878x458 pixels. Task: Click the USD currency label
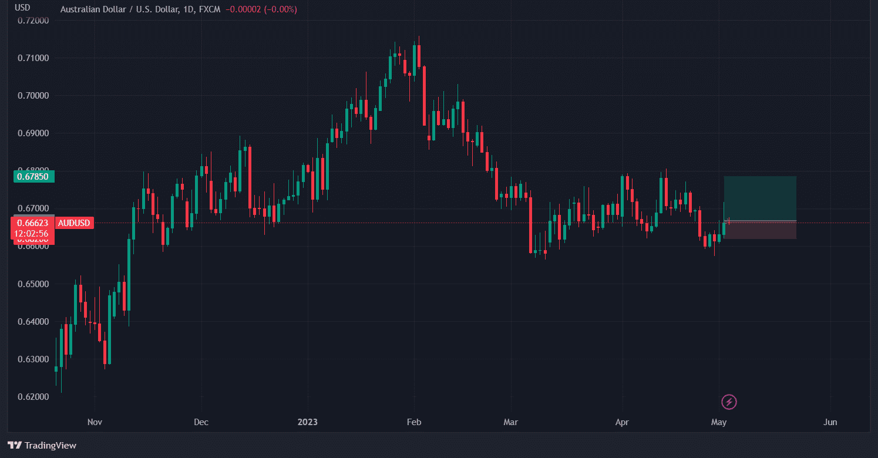point(23,8)
